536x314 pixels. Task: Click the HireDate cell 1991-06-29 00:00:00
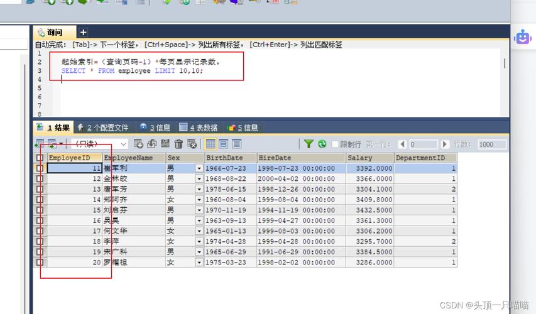click(x=301, y=252)
